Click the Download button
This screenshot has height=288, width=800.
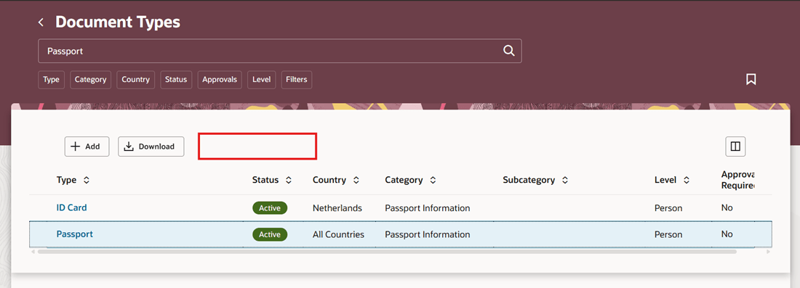point(151,147)
